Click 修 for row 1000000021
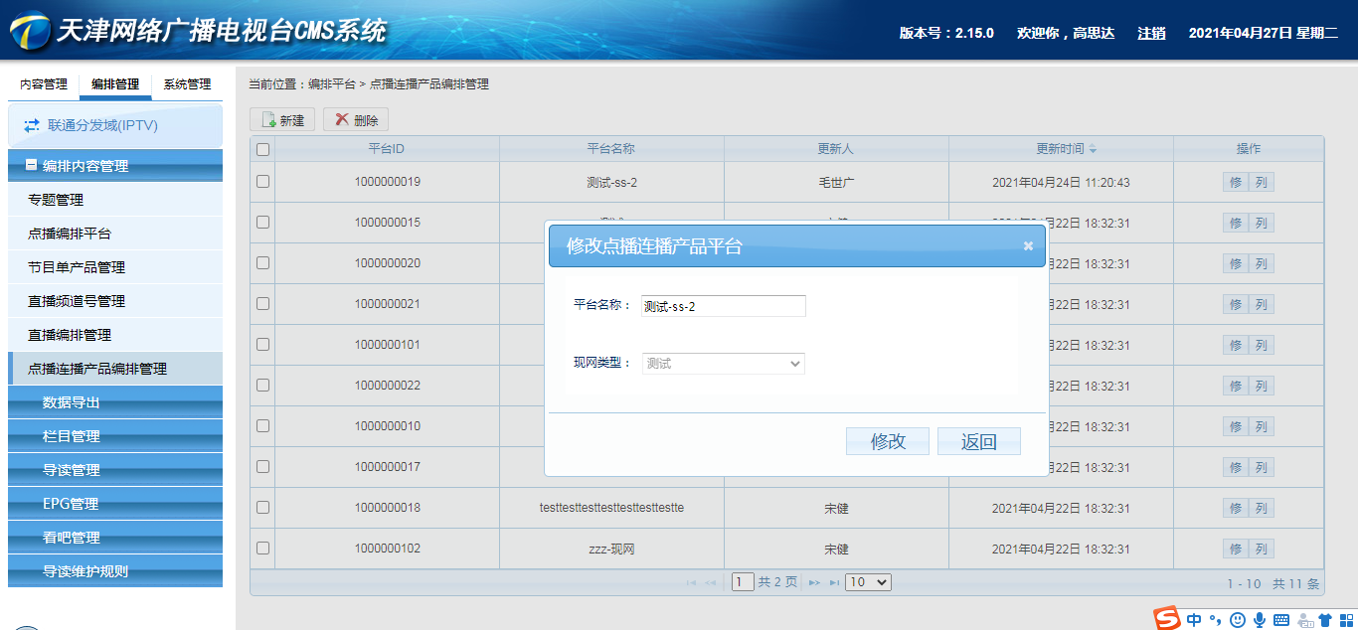The height and width of the screenshot is (630, 1358). coord(1236,305)
